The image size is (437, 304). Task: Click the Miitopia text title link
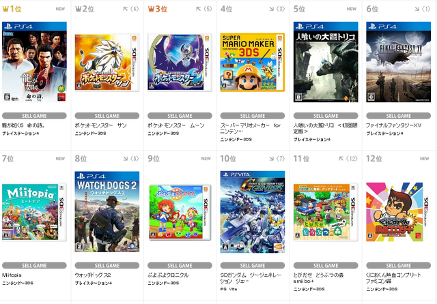12,275
